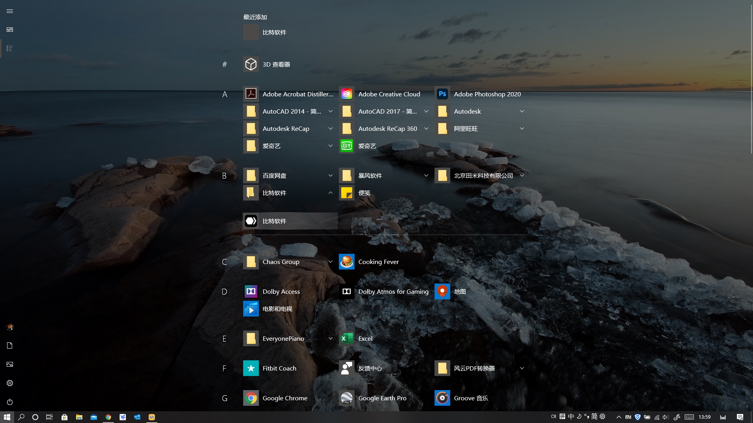Click the taskbar clock 13:59

704,417
